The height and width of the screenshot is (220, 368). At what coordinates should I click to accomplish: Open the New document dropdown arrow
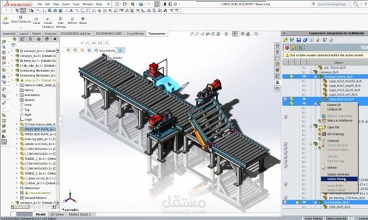click(x=120, y=4)
